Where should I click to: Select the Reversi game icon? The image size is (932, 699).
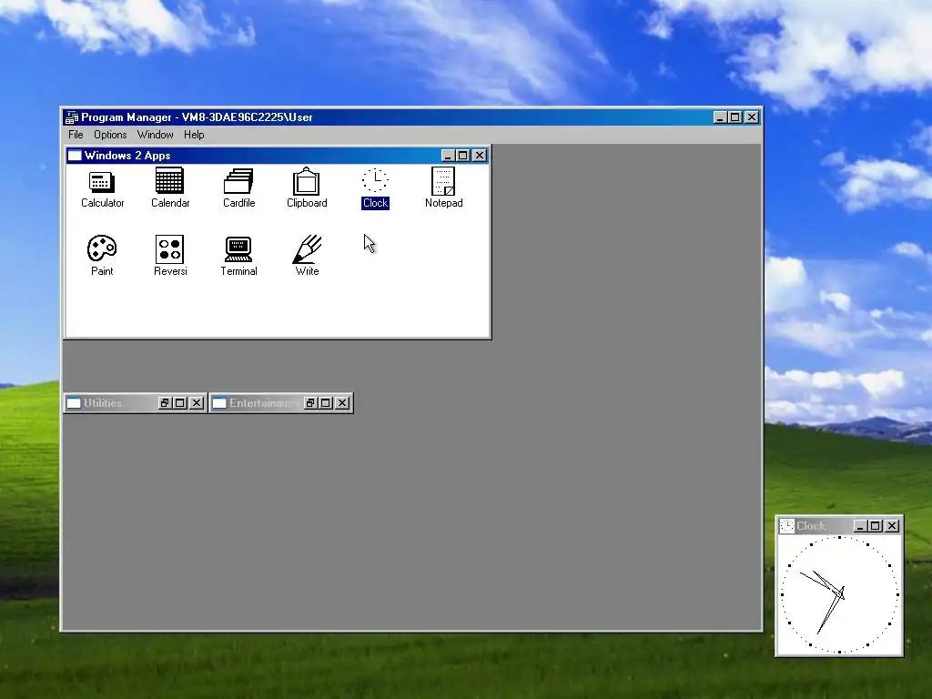click(x=169, y=249)
